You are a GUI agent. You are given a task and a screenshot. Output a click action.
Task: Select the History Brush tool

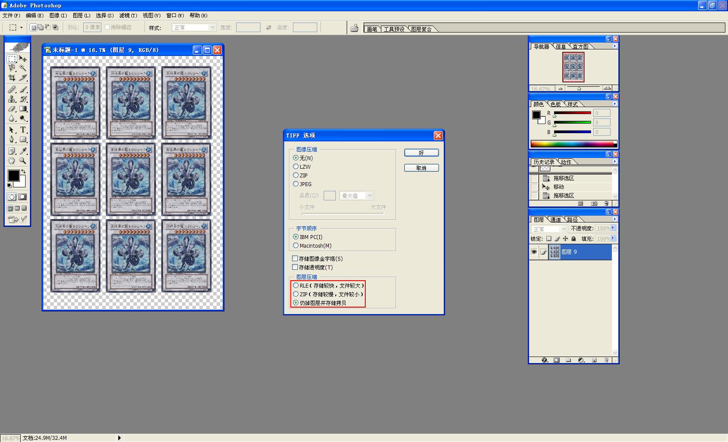pos(23,99)
